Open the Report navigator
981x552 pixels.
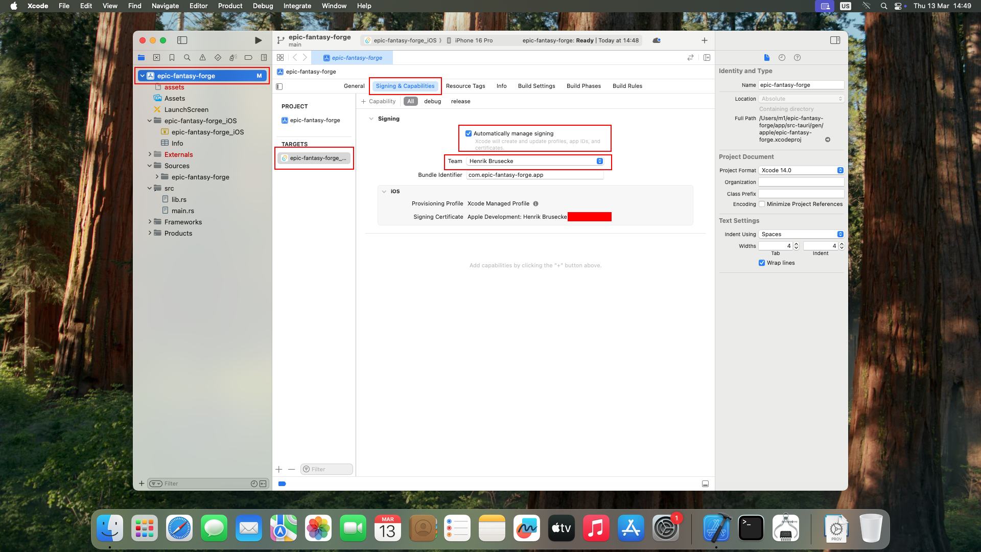pyautogui.click(x=264, y=58)
